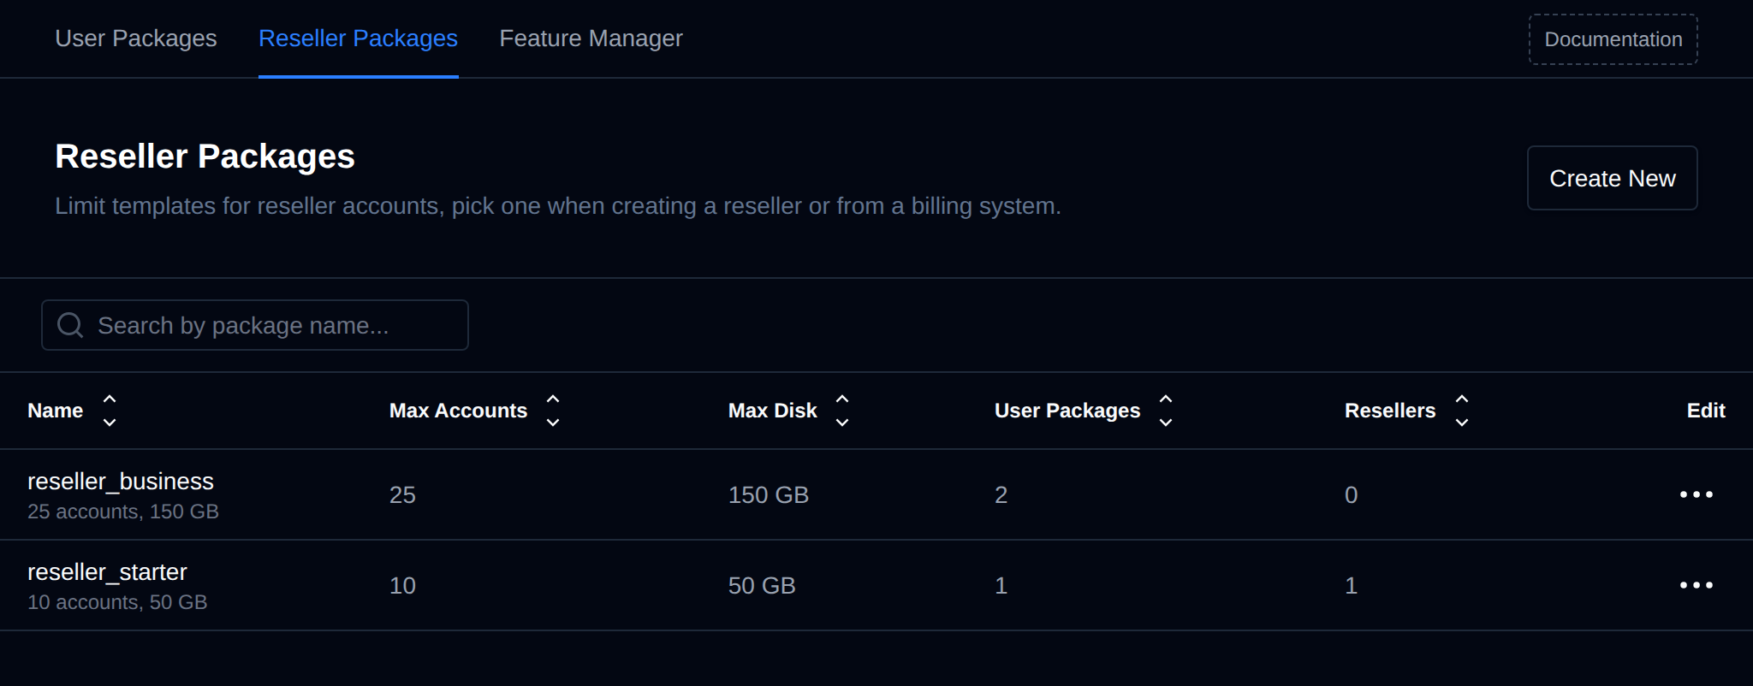The image size is (1753, 686).
Task: Switch to the User Packages tab
Action: [x=136, y=38]
